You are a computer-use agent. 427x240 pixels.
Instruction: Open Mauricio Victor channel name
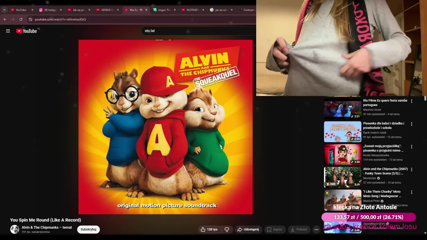pyautogui.click(x=372, y=110)
